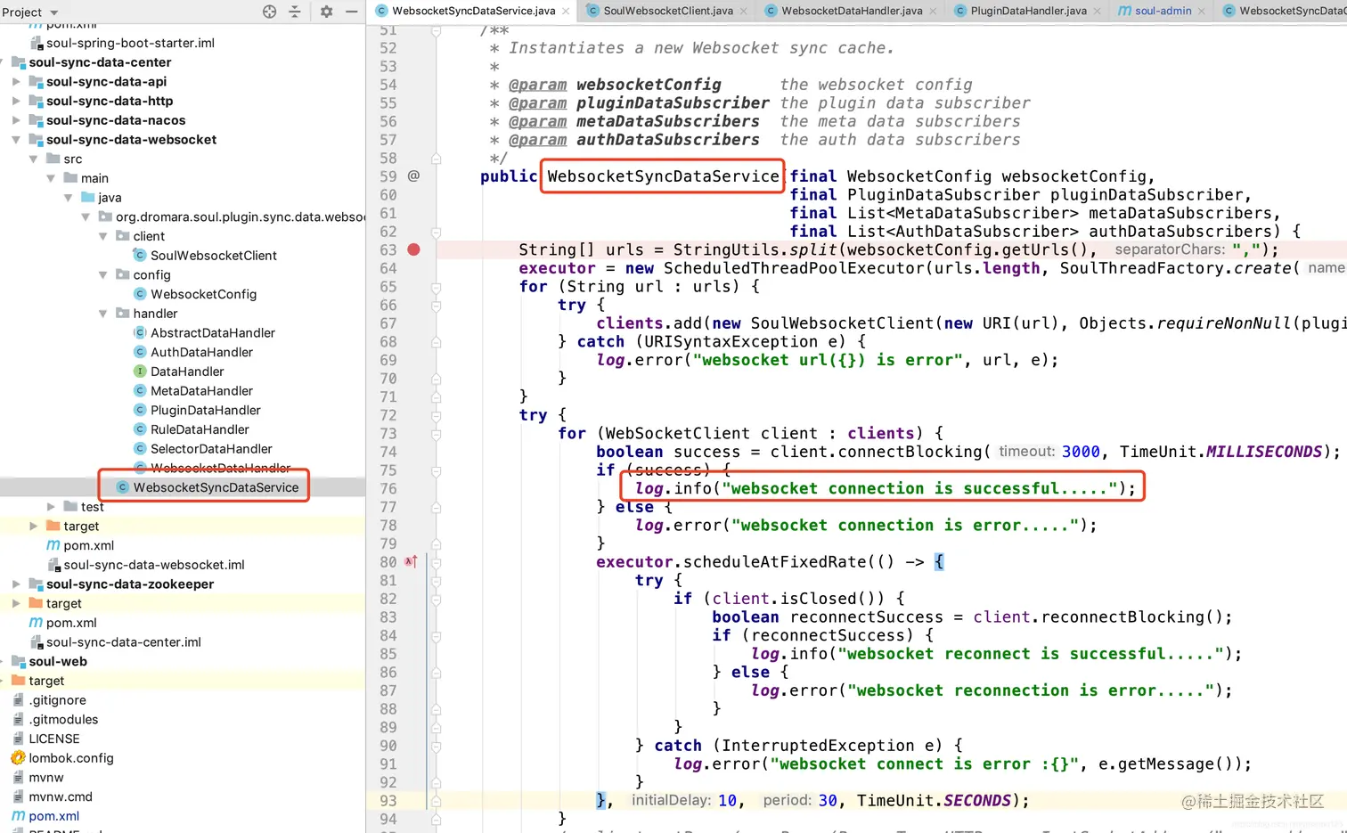The height and width of the screenshot is (833, 1347).
Task: Expand the soul-sync-data-http module
Action: 16,102
